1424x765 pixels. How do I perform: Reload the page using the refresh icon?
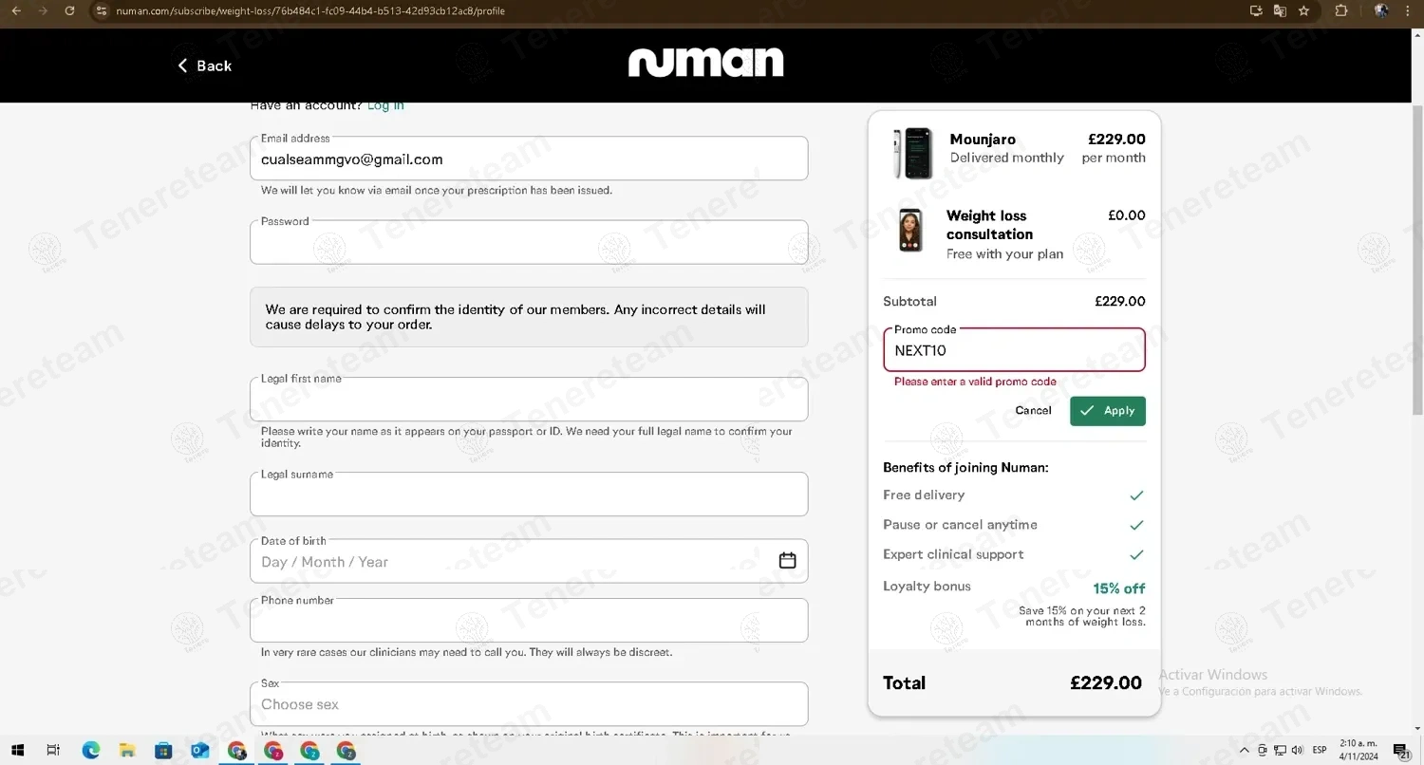click(69, 10)
